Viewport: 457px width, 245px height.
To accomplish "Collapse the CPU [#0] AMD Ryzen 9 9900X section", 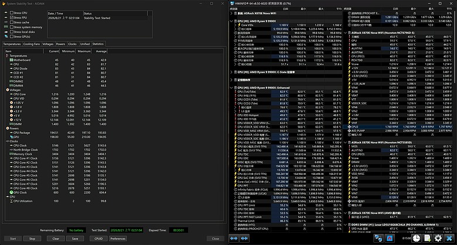I will coord(231,21).
